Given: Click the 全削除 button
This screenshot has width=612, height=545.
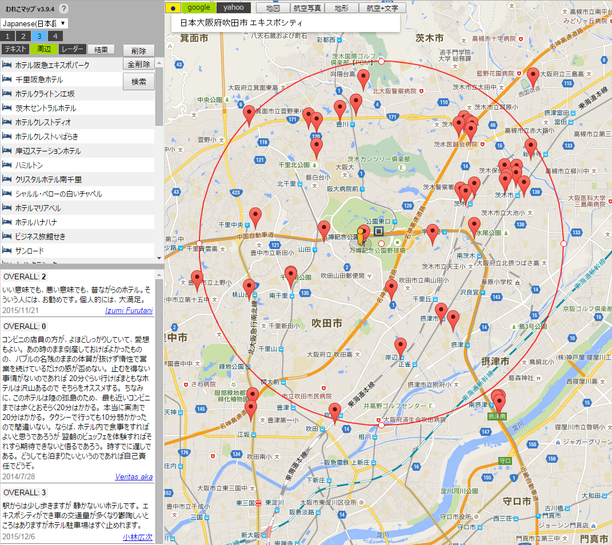Looking at the screenshot, I should coord(138,65).
